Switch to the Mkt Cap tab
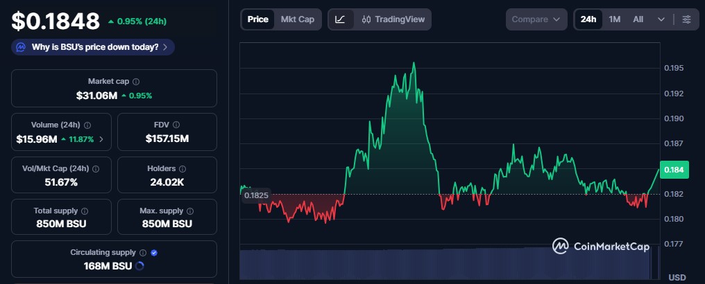The image size is (705, 284). pyautogui.click(x=297, y=19)
